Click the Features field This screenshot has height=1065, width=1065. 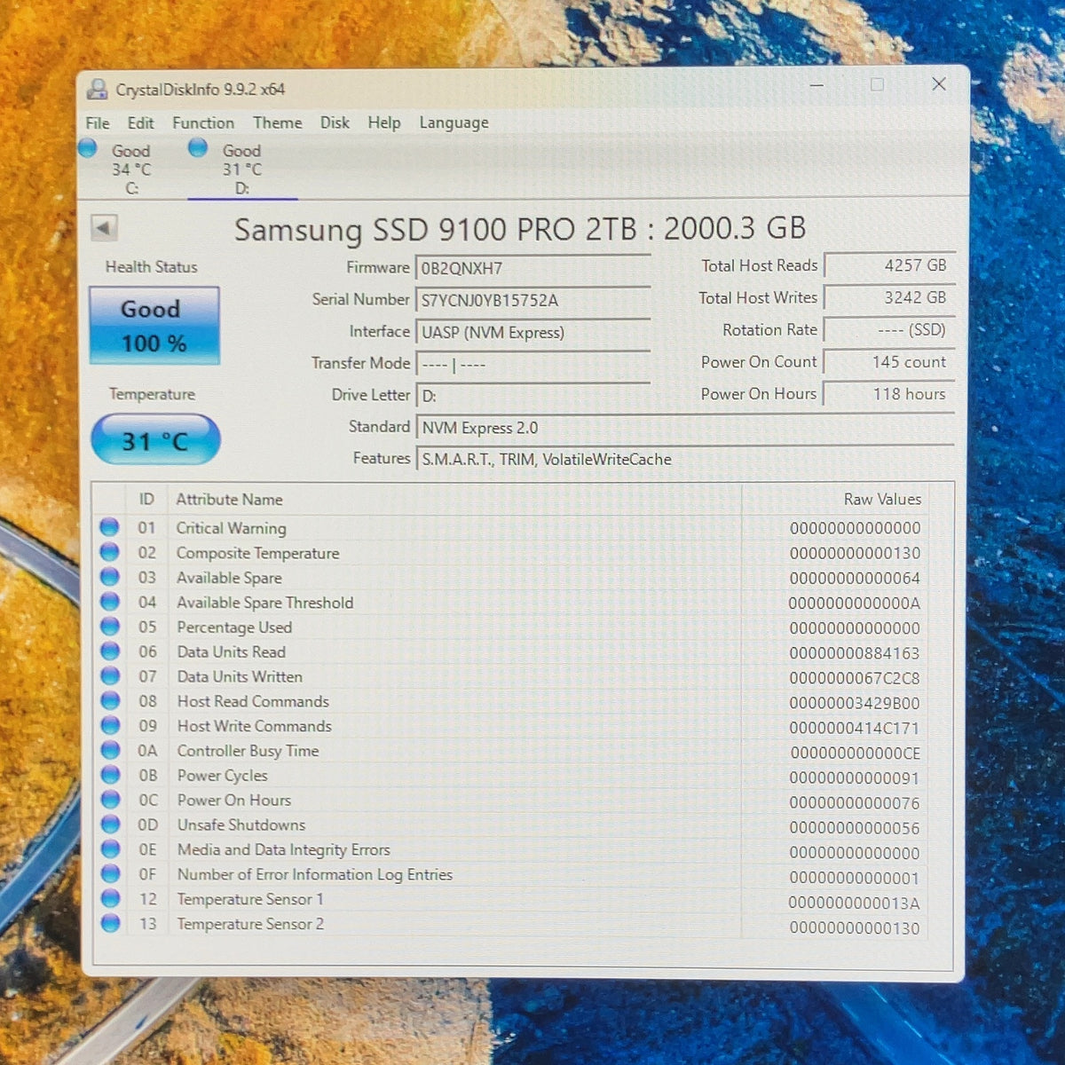tap(684, 459)
